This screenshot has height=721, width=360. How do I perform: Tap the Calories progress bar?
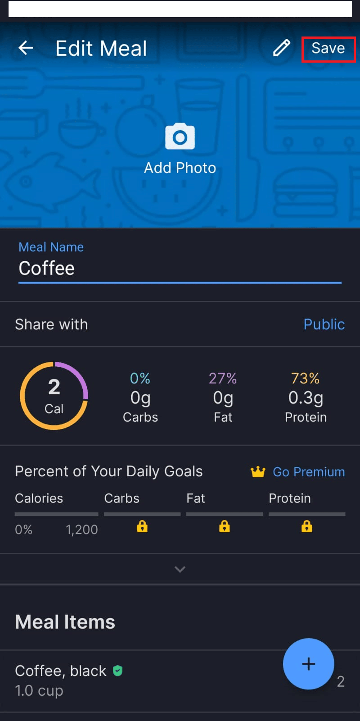(x=56, y=514)
